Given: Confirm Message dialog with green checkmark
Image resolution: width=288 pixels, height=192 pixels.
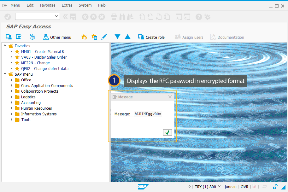Looking at the screenshot, I should [167, 132].
